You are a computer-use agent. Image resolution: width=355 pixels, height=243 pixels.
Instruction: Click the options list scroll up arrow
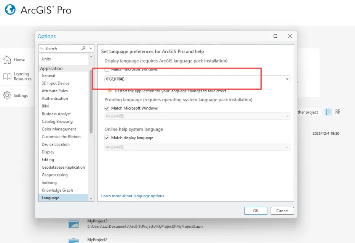91,57
